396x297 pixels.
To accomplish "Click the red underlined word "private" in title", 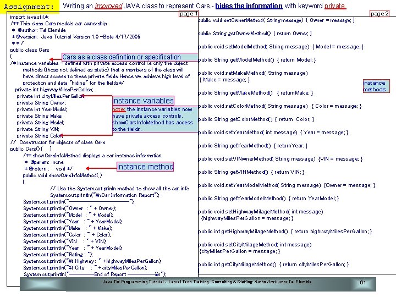I will [335, 6].
